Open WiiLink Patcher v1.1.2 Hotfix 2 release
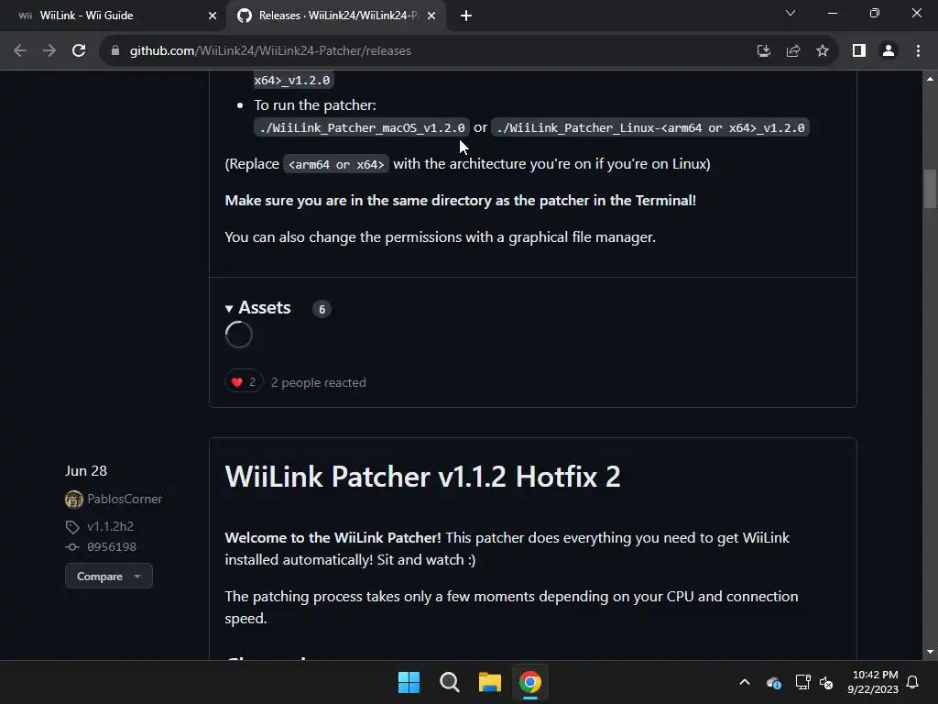The width and height of the screenshot is (938, 704). pos(422,477)
